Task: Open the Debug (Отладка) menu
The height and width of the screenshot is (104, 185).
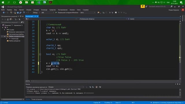Action: (36, 10)
